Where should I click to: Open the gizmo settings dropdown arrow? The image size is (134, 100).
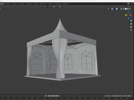coord(114,9)
